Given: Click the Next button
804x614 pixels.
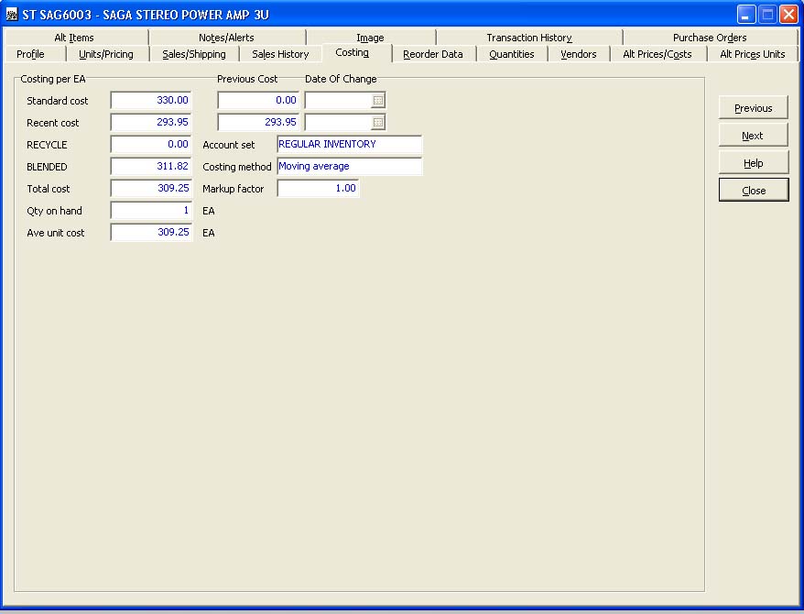Looking at the screenshot, I should point(753,136).
